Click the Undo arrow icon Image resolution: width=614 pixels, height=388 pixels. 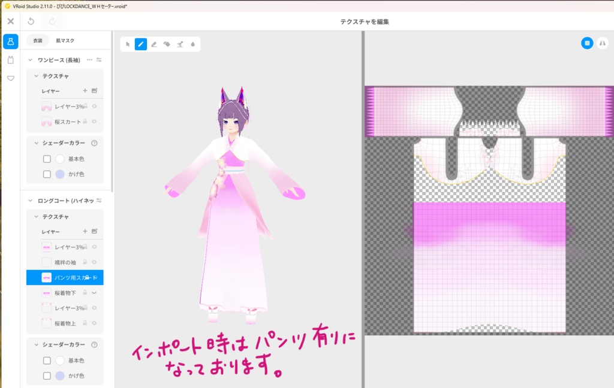click(x=31, y=21)
